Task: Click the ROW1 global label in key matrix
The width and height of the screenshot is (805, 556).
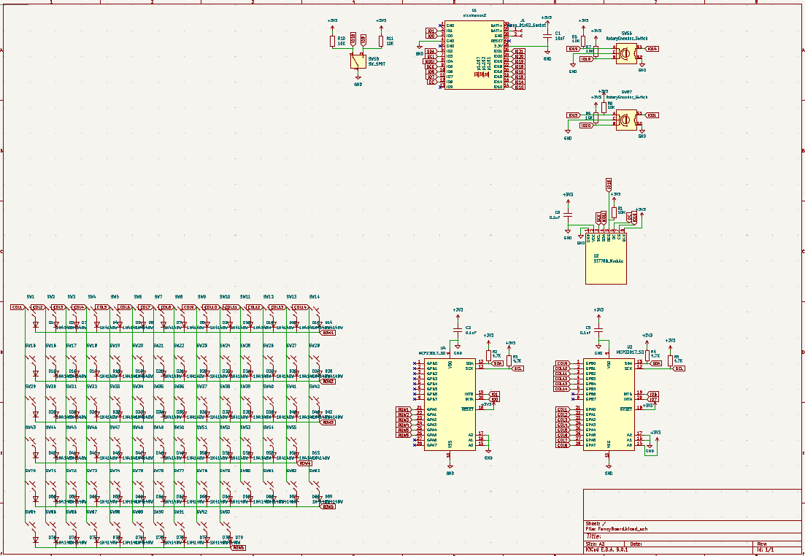Action: click(328, 333)
